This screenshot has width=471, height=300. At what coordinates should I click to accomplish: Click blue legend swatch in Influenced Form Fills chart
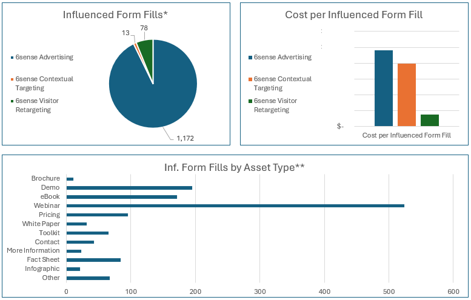coord(12,58)
